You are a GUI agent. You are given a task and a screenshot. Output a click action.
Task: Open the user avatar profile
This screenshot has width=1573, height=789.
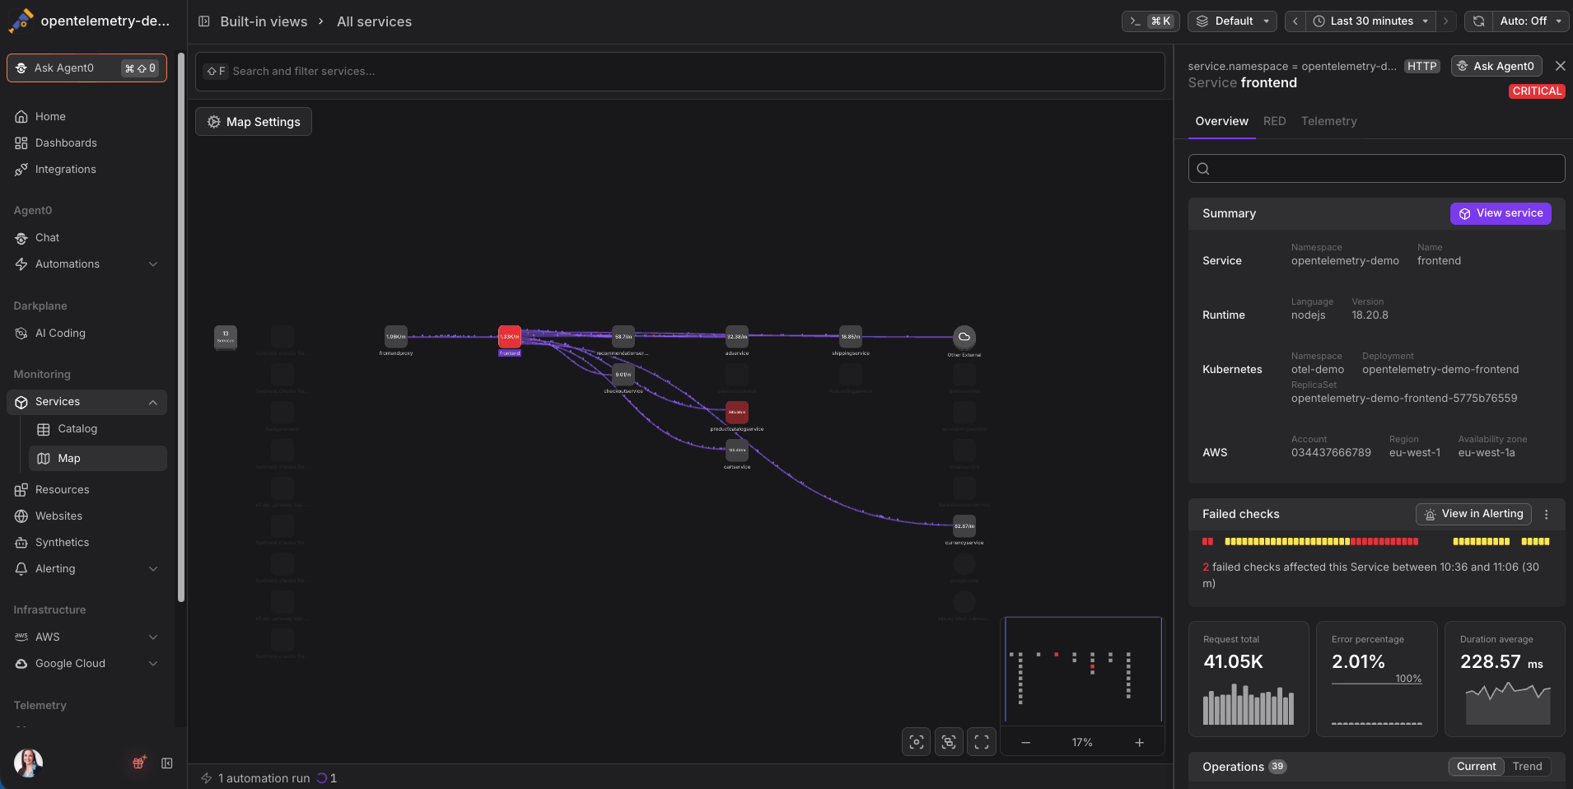[x=28, y=763]
